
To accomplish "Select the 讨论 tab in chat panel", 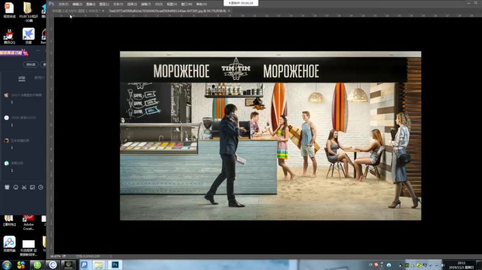I will pos(22,78).
